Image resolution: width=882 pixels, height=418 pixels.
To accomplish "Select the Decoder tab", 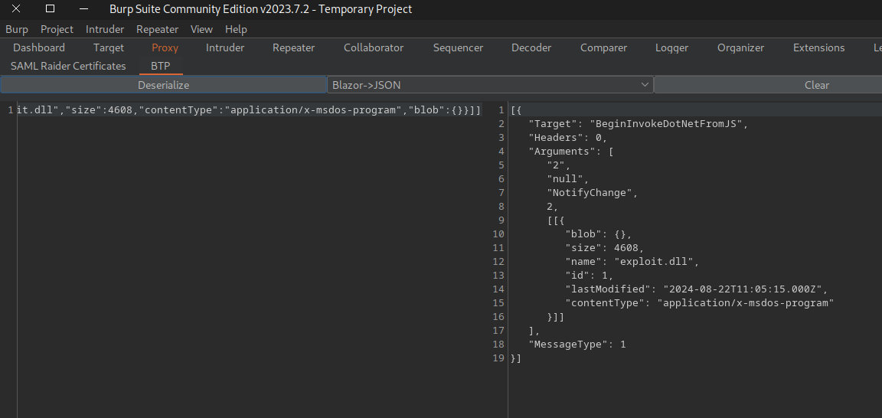I will 531,47.
